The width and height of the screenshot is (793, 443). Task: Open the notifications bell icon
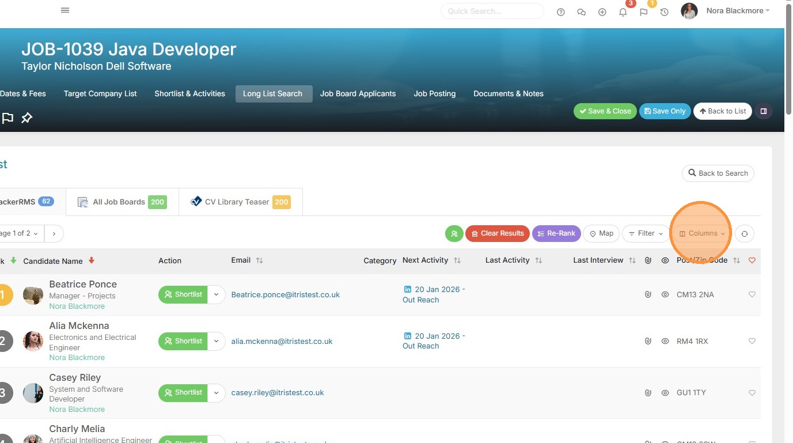[x=623, y=12]
